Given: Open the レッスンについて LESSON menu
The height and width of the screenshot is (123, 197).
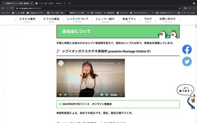Looking at the screenshot, I should 77,20.
